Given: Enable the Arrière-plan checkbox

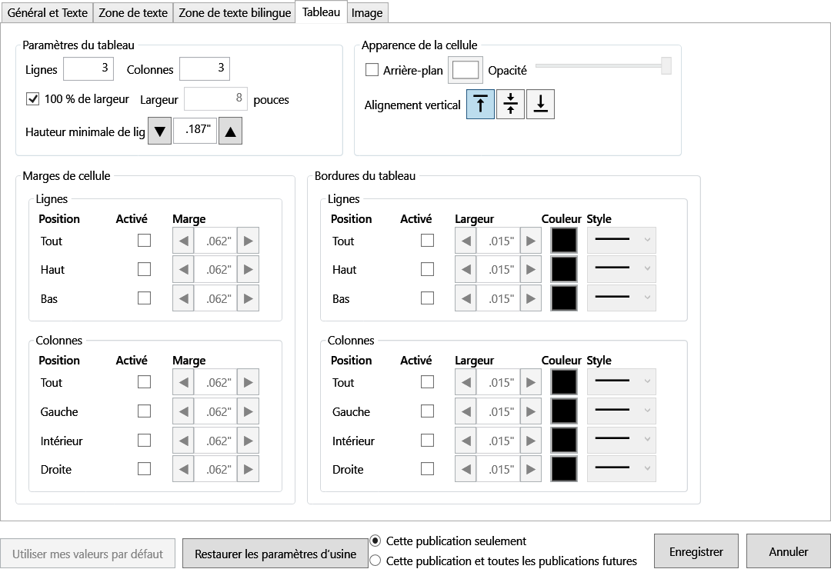Looking at the screenshot, I should tap(372, 70).
